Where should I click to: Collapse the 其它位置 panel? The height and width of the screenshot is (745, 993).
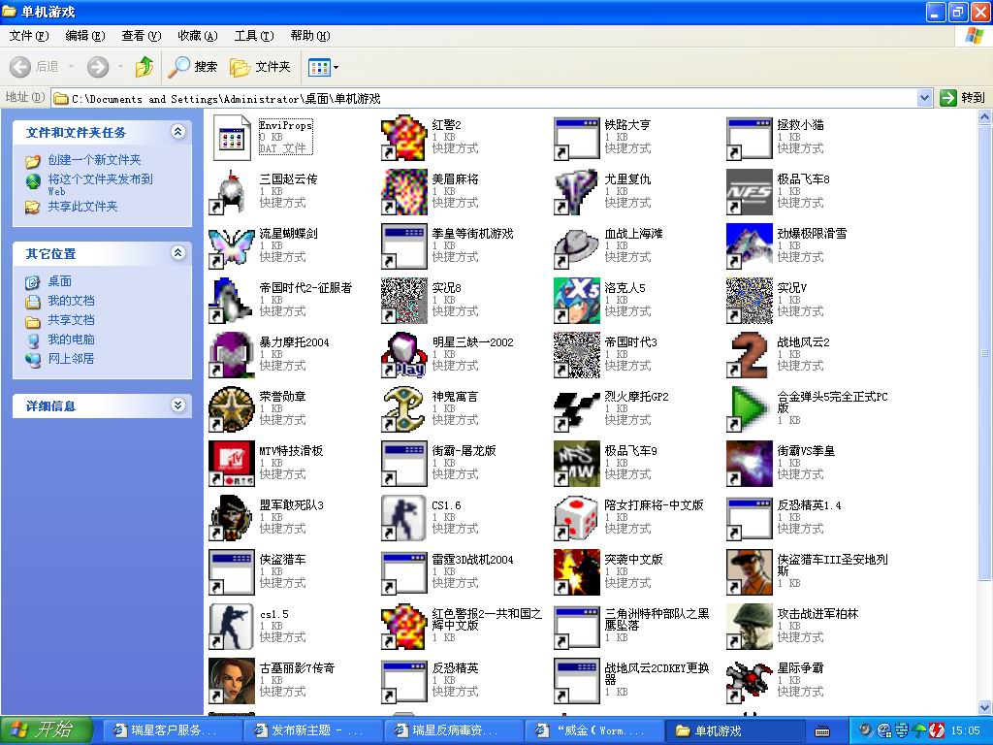pos(178,253)
